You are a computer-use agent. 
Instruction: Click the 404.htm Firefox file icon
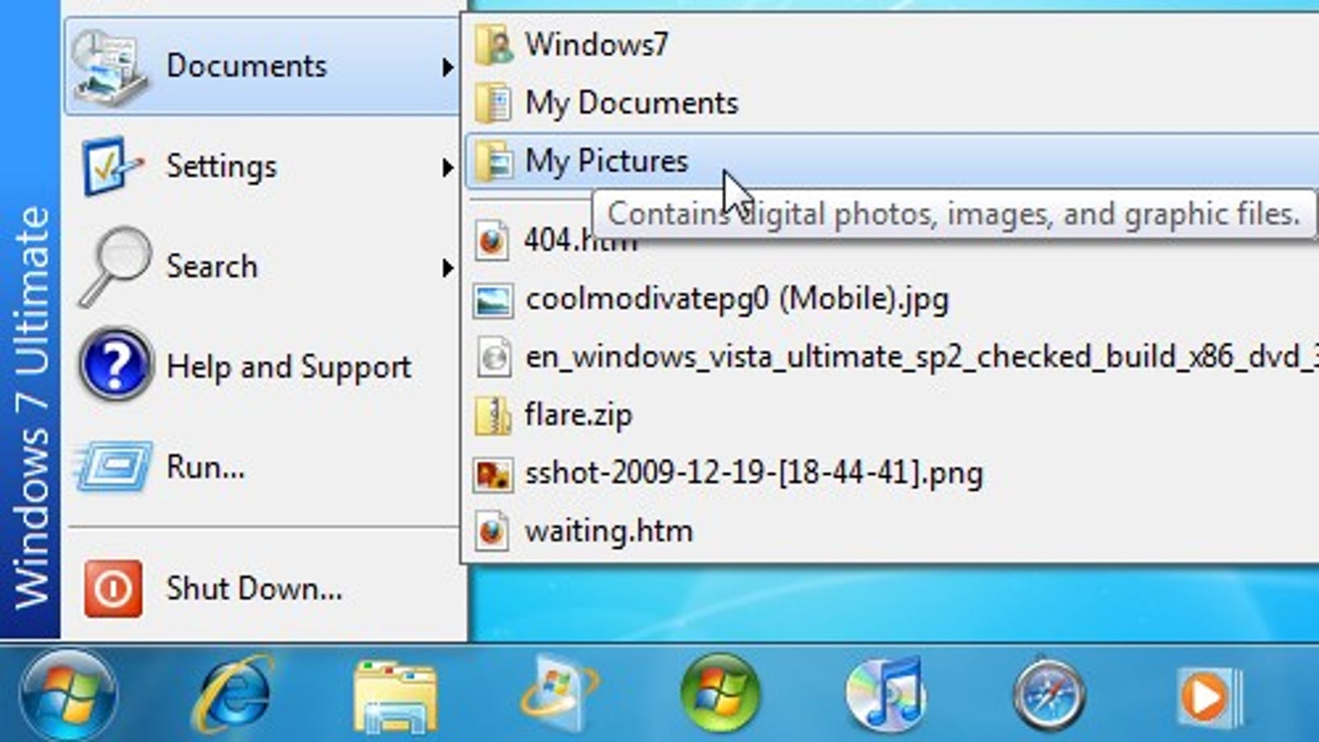(x=492, y=242)
